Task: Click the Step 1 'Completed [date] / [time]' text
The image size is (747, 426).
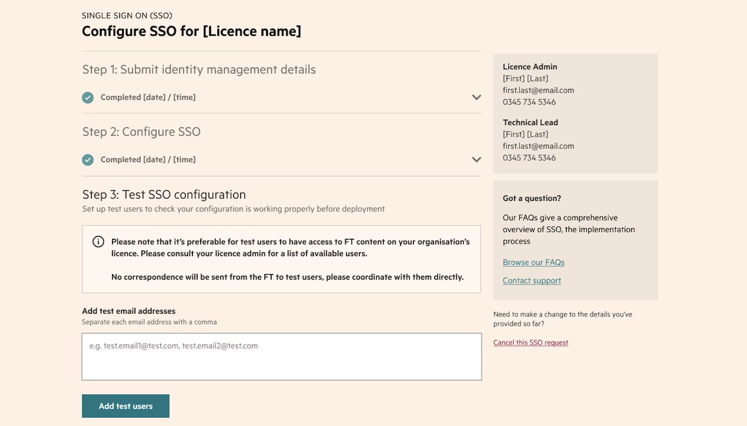Action: tap(148, 97)
